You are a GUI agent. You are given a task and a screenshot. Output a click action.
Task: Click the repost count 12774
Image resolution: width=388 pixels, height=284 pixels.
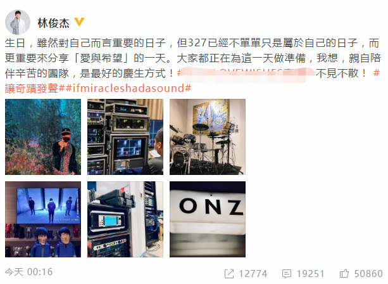(253, 274)
